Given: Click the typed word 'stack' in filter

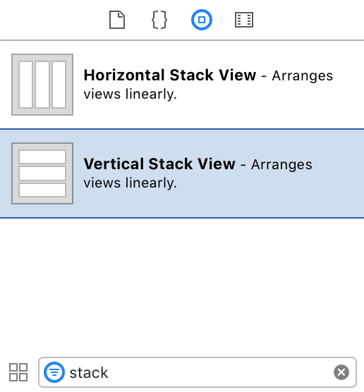Looking at the screenshot, I should pyautogui.click(x=89, y=373).
